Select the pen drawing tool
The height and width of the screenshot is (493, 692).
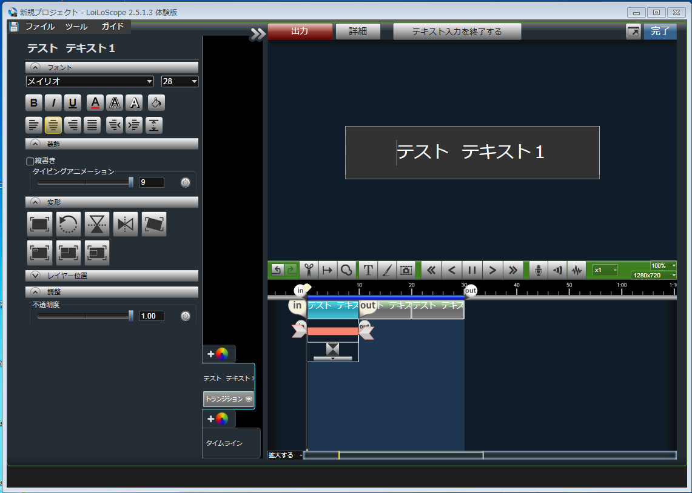tap(387, 270)
